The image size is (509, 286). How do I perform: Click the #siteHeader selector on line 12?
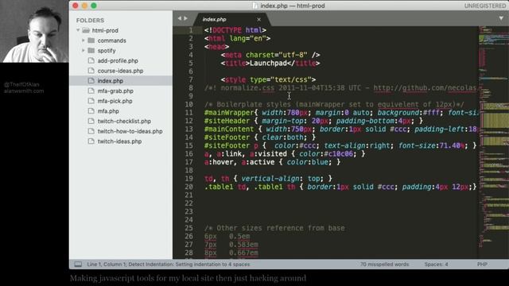click(227, 121)
